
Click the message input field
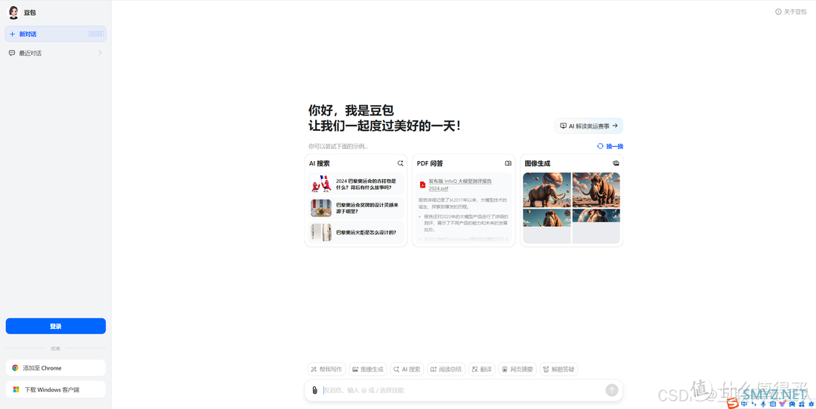[462, 390]
